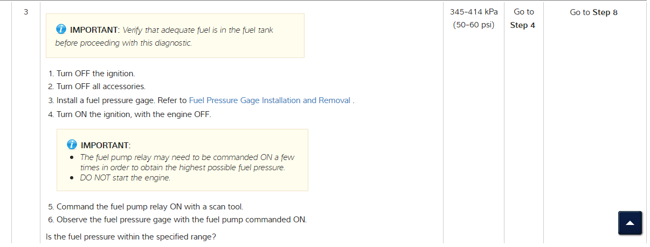The image size is (650, 247).
Task: Click the scroll-to-top arrow button
Action: pos(630,223)
